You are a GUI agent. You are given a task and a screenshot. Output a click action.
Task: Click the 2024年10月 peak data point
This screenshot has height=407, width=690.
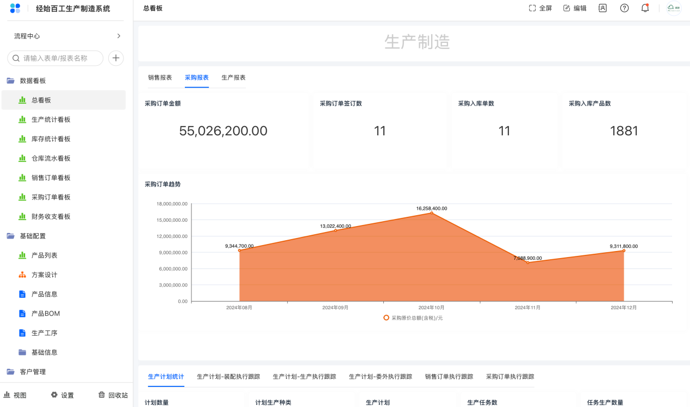pos(432,213)
